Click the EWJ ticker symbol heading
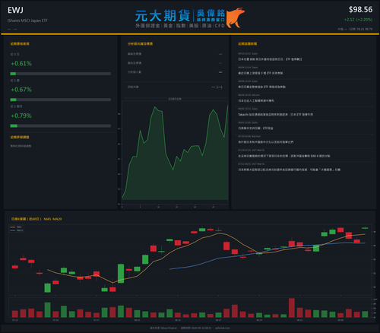This screenshot has height=333, width=380. click(15, 10)
